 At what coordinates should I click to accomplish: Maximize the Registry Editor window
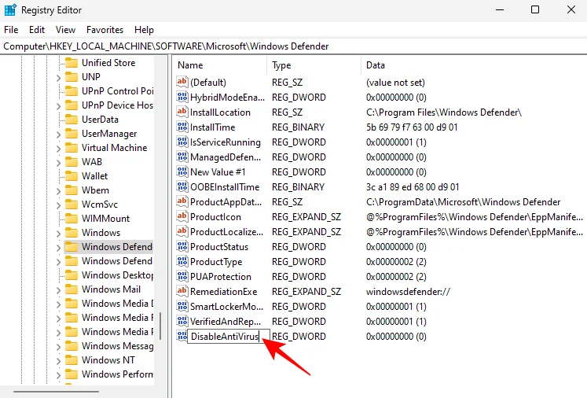point(535,9)
